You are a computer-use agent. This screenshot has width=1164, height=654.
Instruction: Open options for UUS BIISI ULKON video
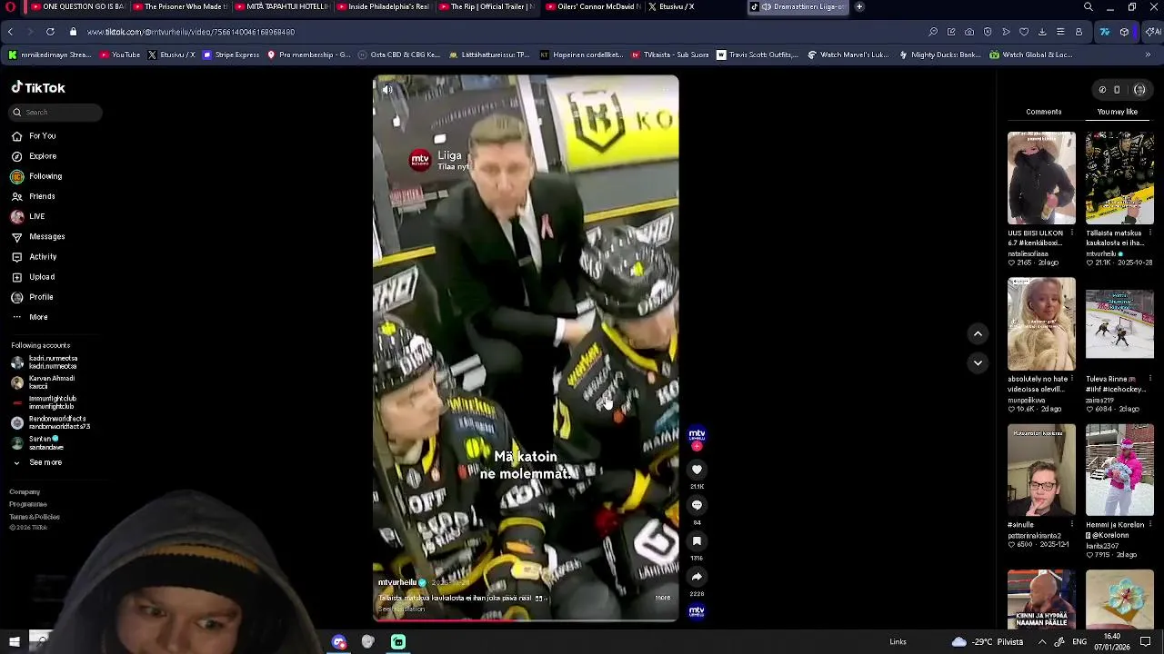pyautogui.click(x=1072, y=233)
